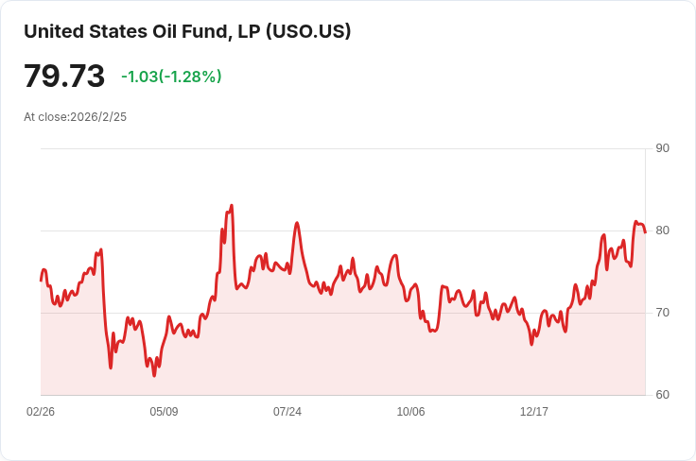Click the 02/26 x-axis date label
696x461 pixels.
pos(41,412)
